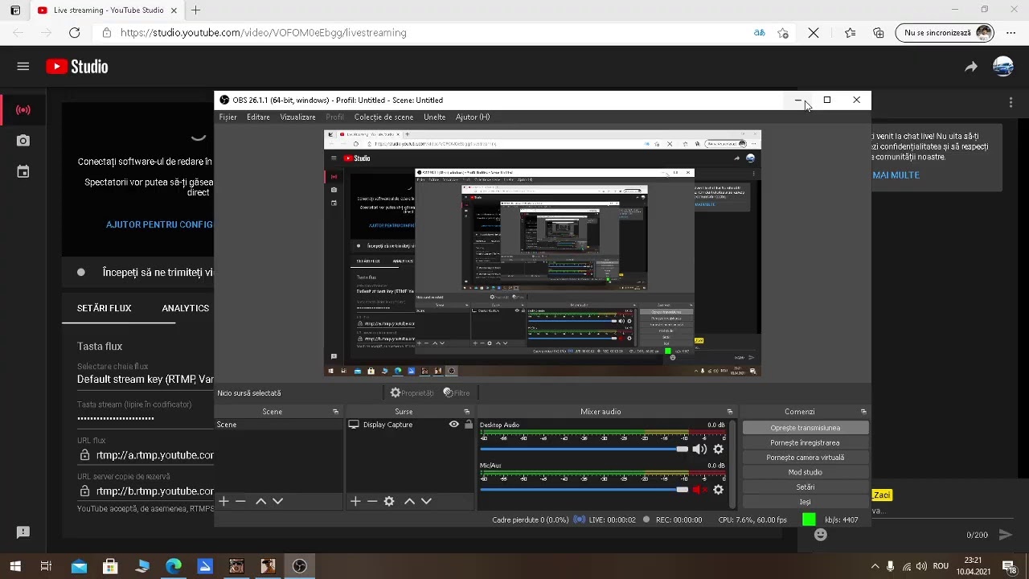This screenshot has height=579, width=1029.
Task: Open the Unelte menu in OBS
Action: tap(434, 117)
